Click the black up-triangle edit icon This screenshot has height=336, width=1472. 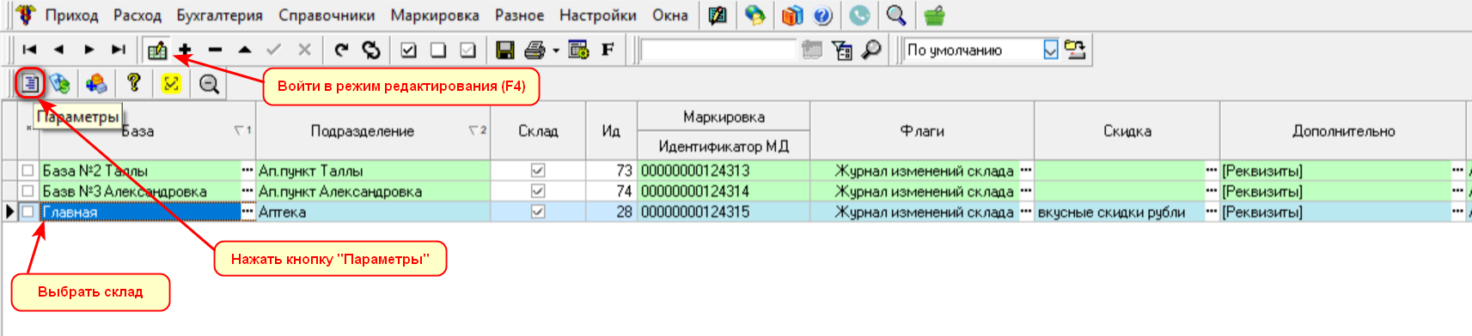(x=245, y=50)
